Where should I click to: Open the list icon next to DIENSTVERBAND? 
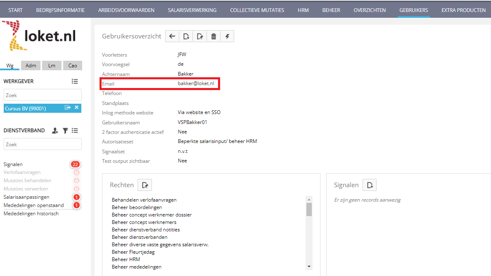(x=75, y=130)
